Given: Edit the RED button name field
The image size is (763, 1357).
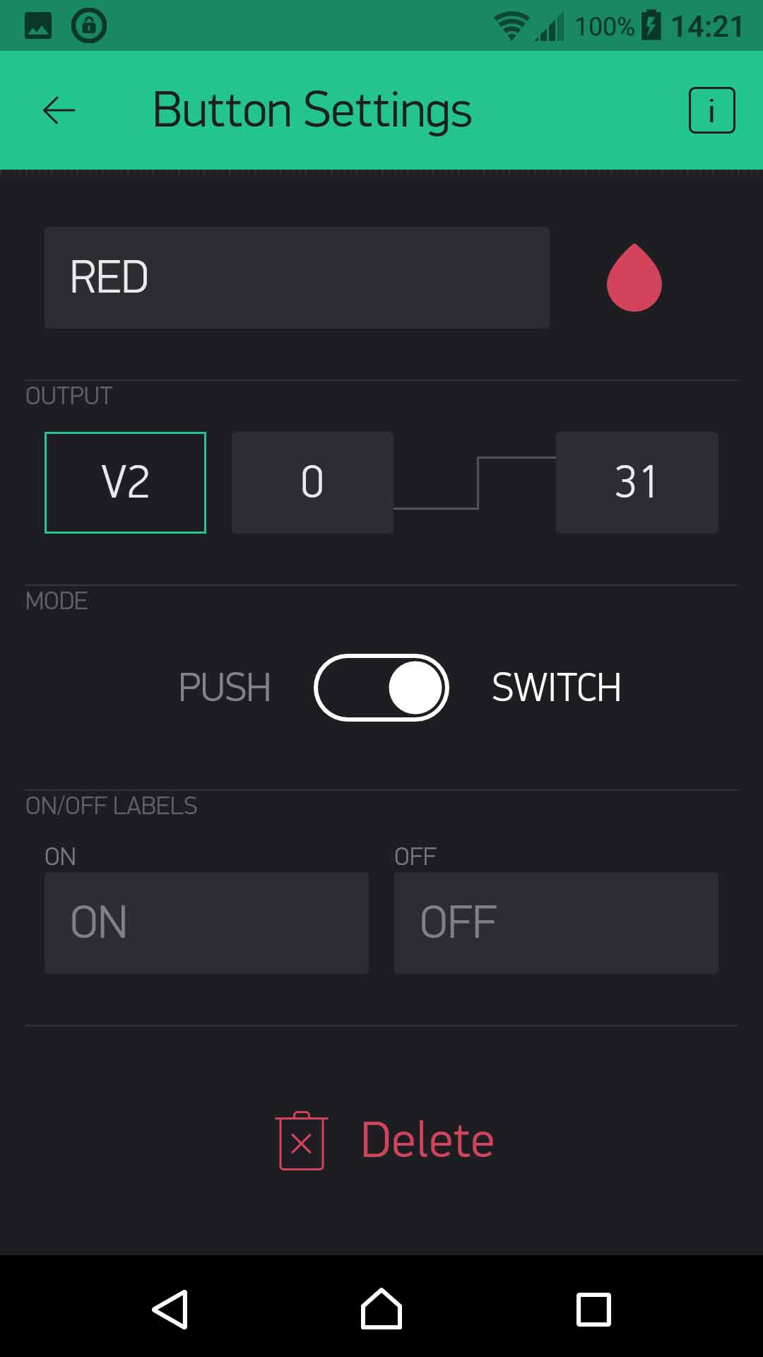Looking at the screenshot, I should [297, 278].
